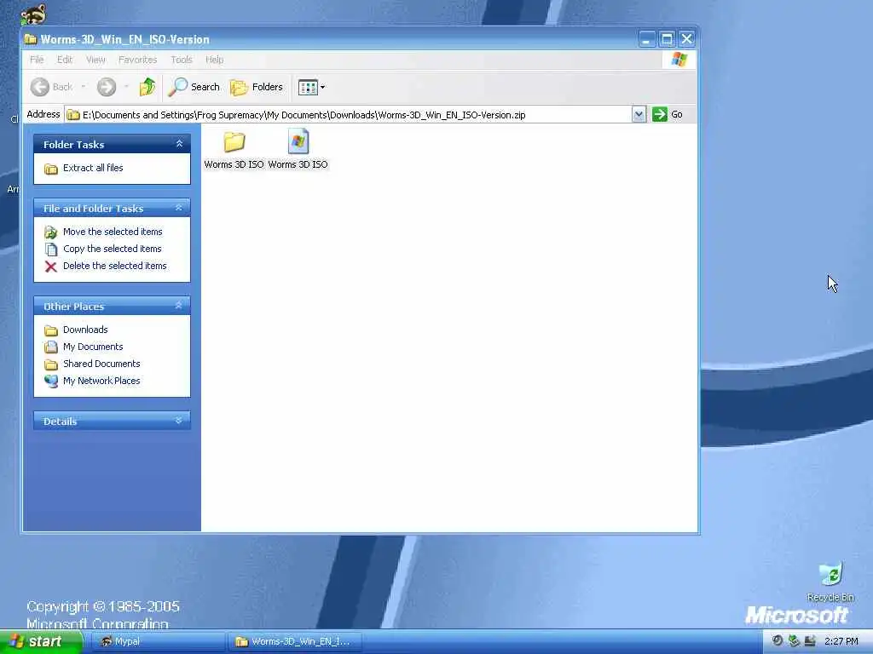Expand the Address bar dropdown
The width and height of the screenshot is (873, 654).
tap(639, 115)
